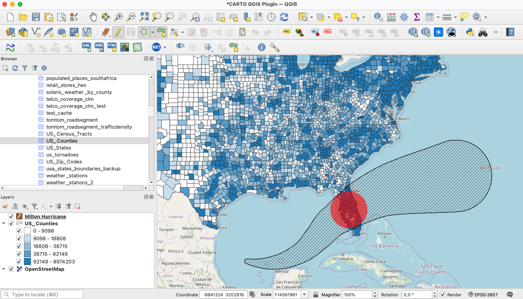Click the 92149 - 9974203 dark blue swatch
Image resolution: width=523 pixels, height=299 pixels.
pos(27,262)
